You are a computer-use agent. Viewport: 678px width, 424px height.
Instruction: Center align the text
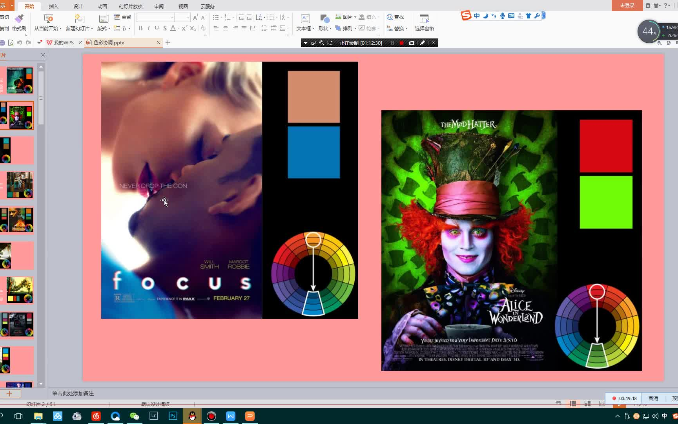225,28
